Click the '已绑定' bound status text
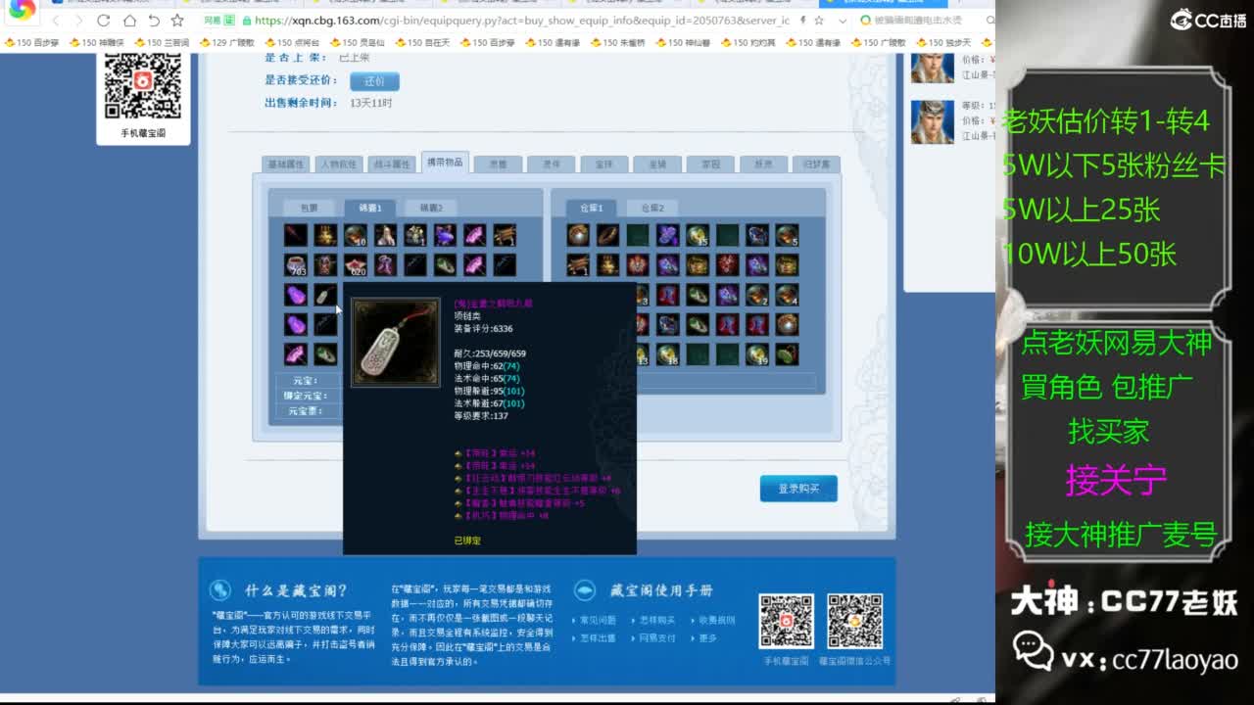 tap(467, 540)
